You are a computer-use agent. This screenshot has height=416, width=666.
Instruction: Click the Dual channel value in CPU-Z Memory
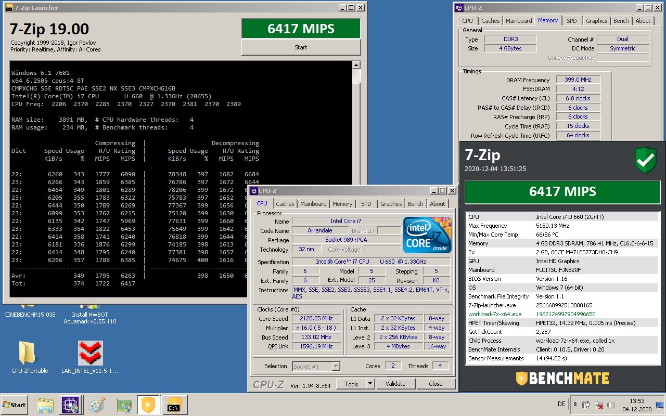click(623, 39)
